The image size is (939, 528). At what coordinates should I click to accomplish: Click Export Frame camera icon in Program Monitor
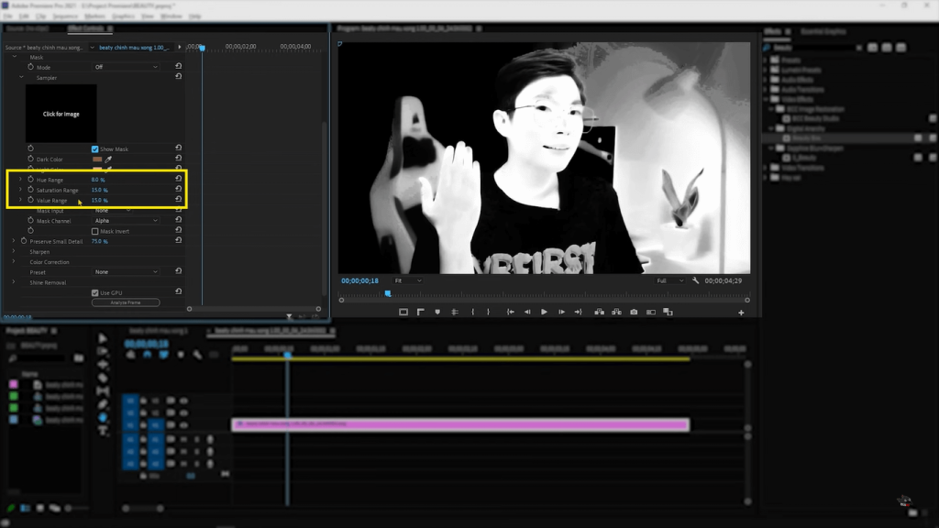click(633, 312)
